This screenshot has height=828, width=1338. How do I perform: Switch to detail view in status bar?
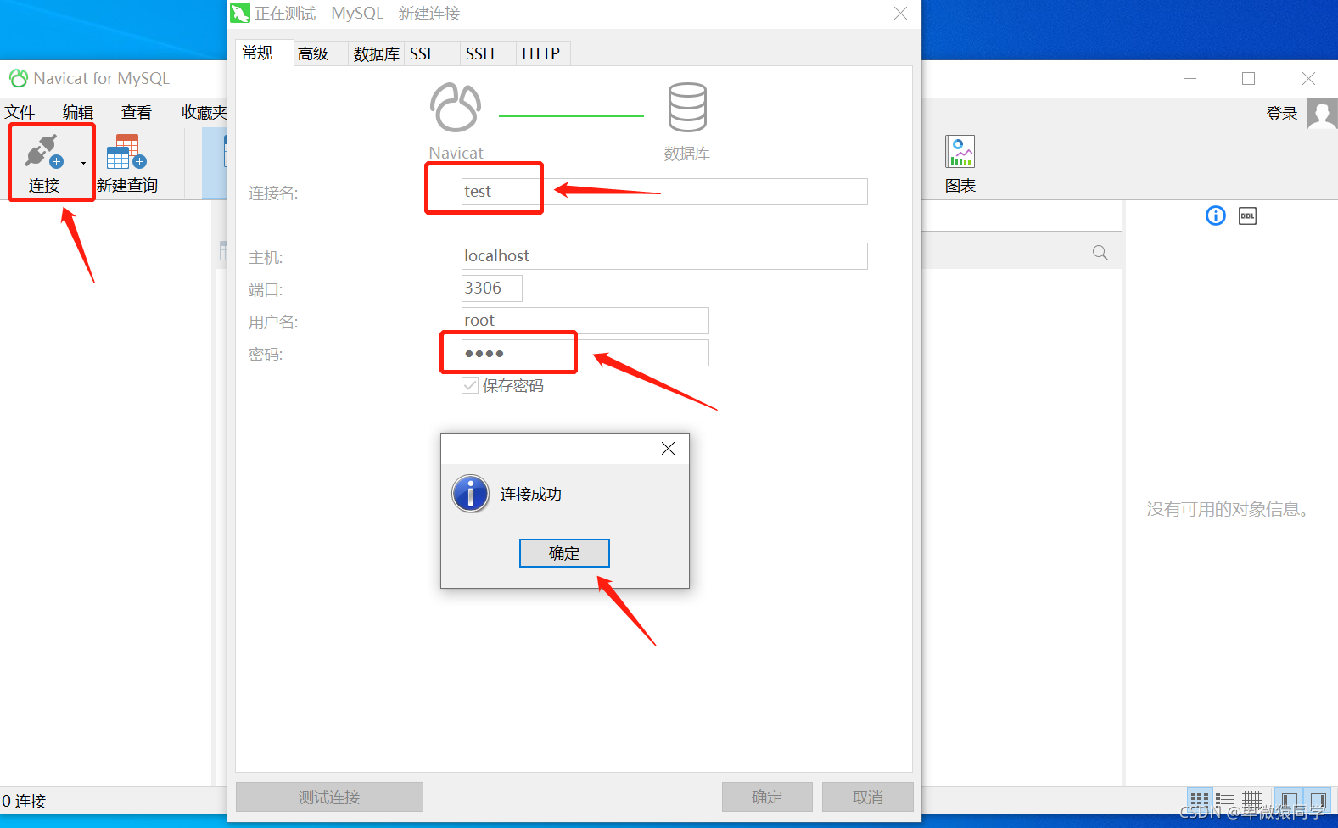(1252, 800)
